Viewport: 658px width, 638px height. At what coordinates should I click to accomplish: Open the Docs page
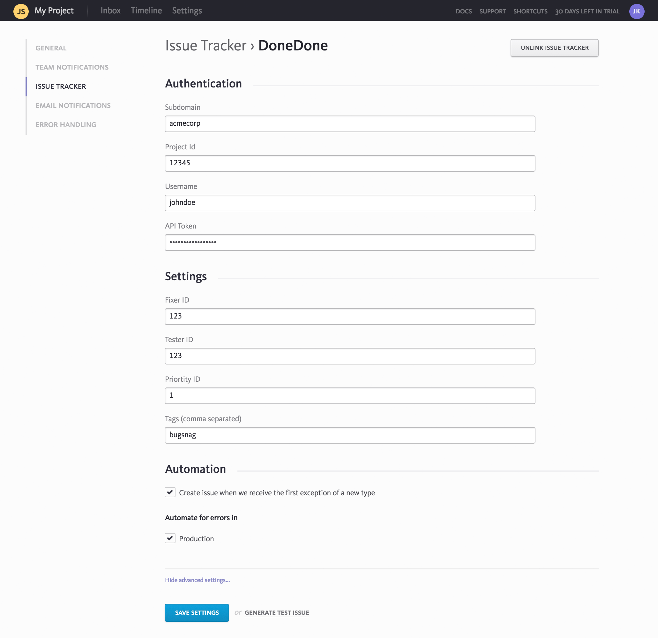[464, 11]
